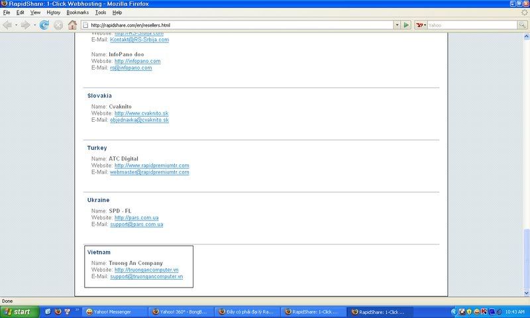Viewport: 530px width, 318px height.
Task: Click webmaster@rapidpremiumtr.com email link
Action: pos(150,172)
